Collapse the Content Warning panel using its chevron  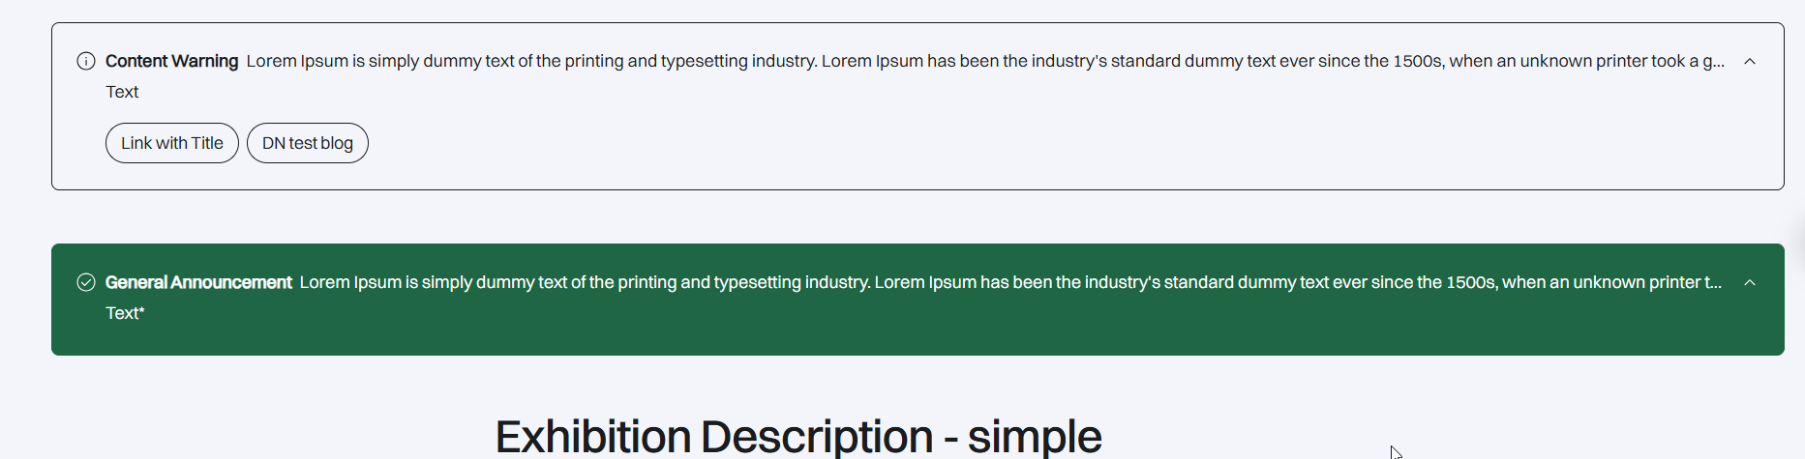click(x=1749, y=61)
